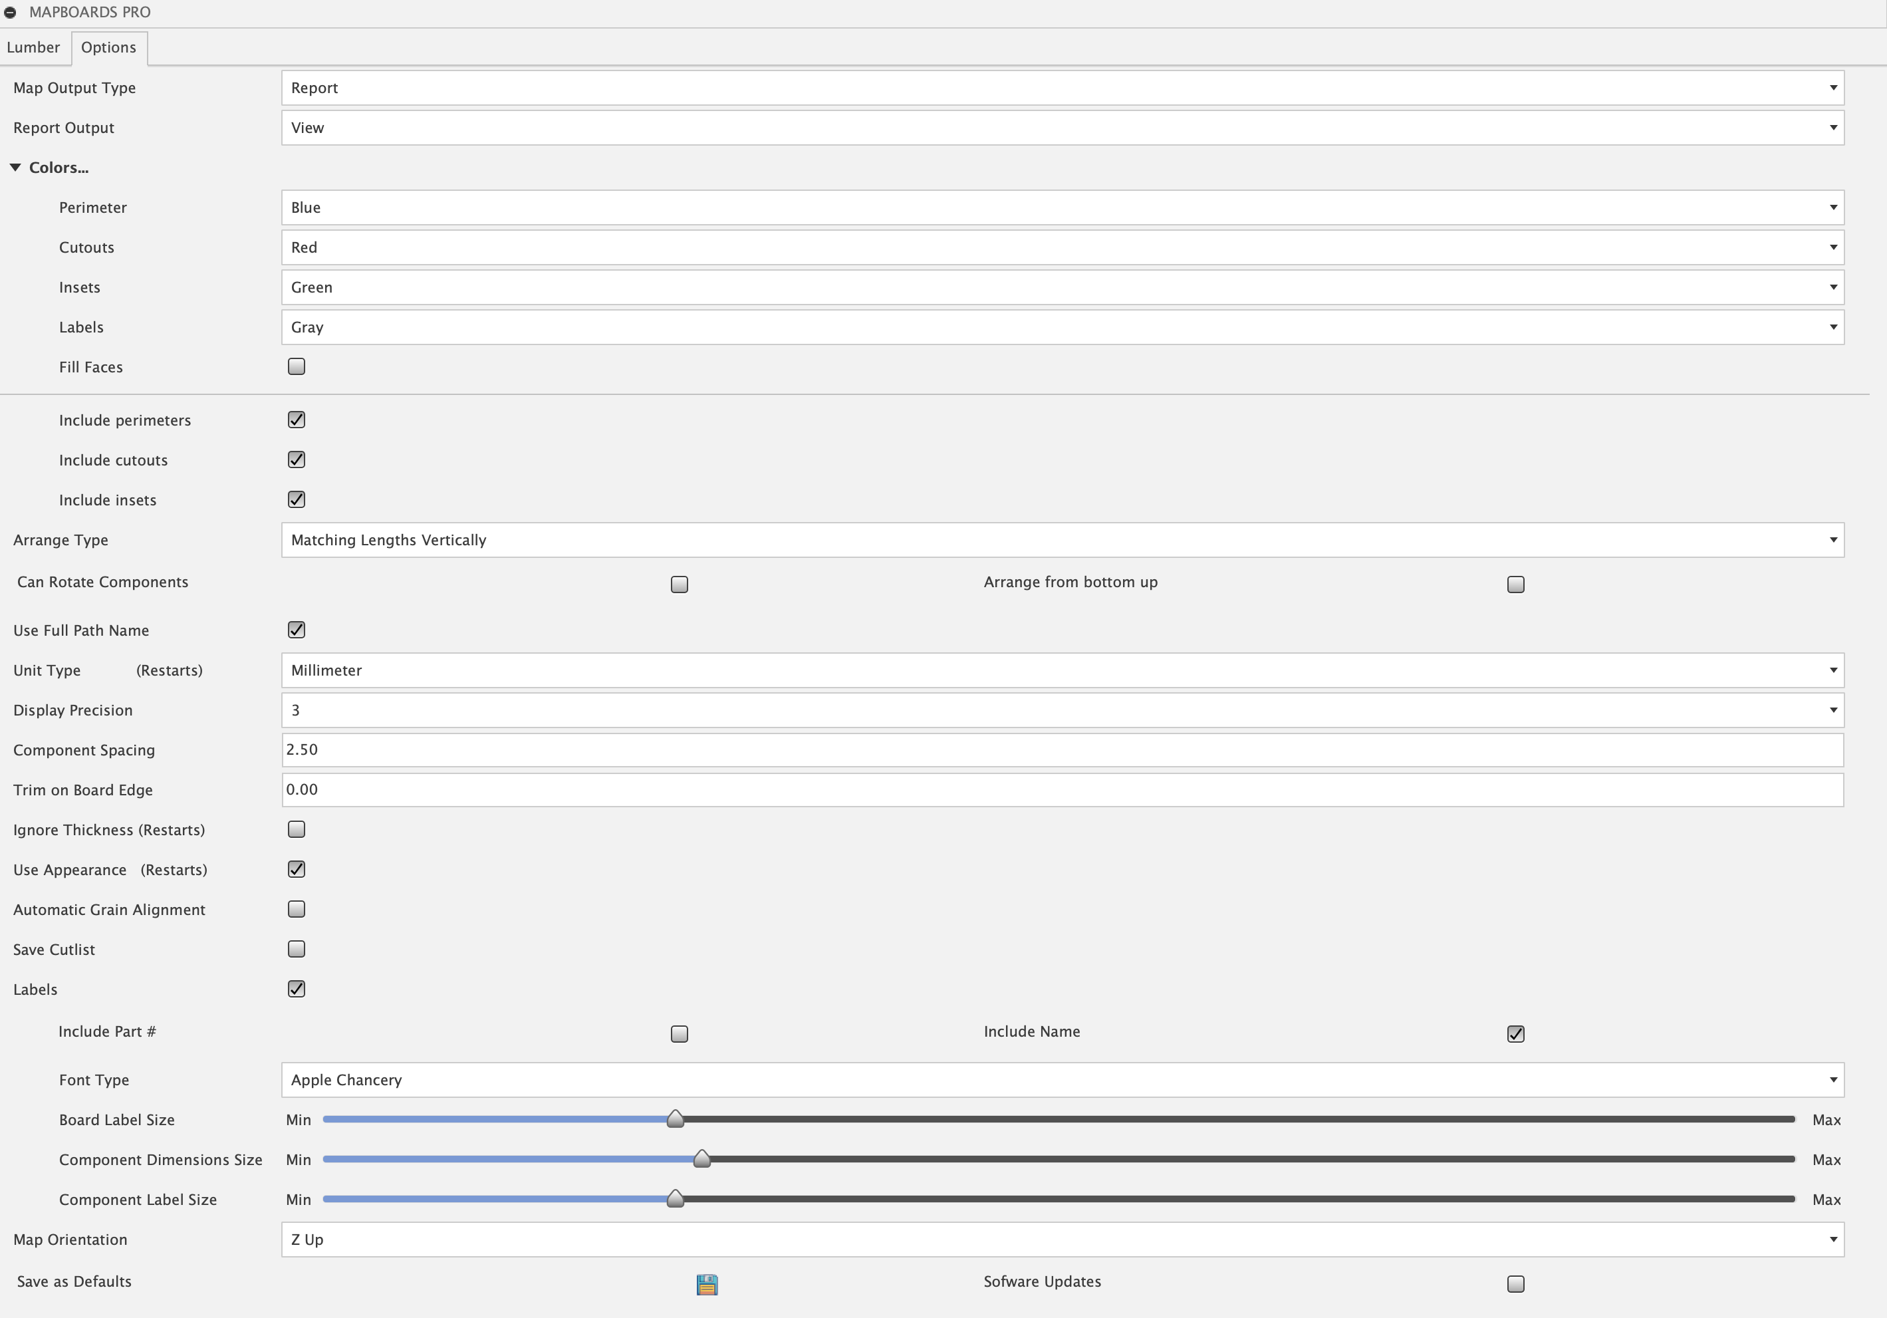Select the Options tab
This screenshot has width=1887, height=1318.
click(108, 47)
